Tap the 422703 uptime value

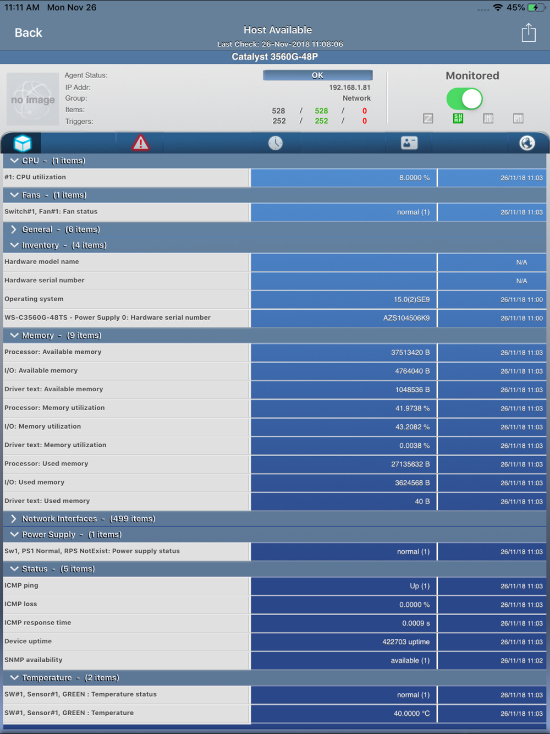[x=406, y=642]
